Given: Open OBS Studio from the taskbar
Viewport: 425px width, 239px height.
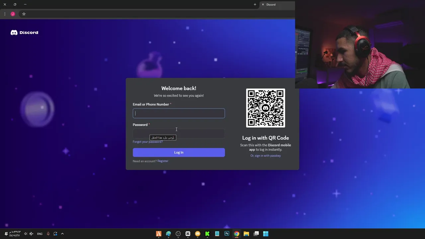Looking at the screenshot, I should point(178,234).
